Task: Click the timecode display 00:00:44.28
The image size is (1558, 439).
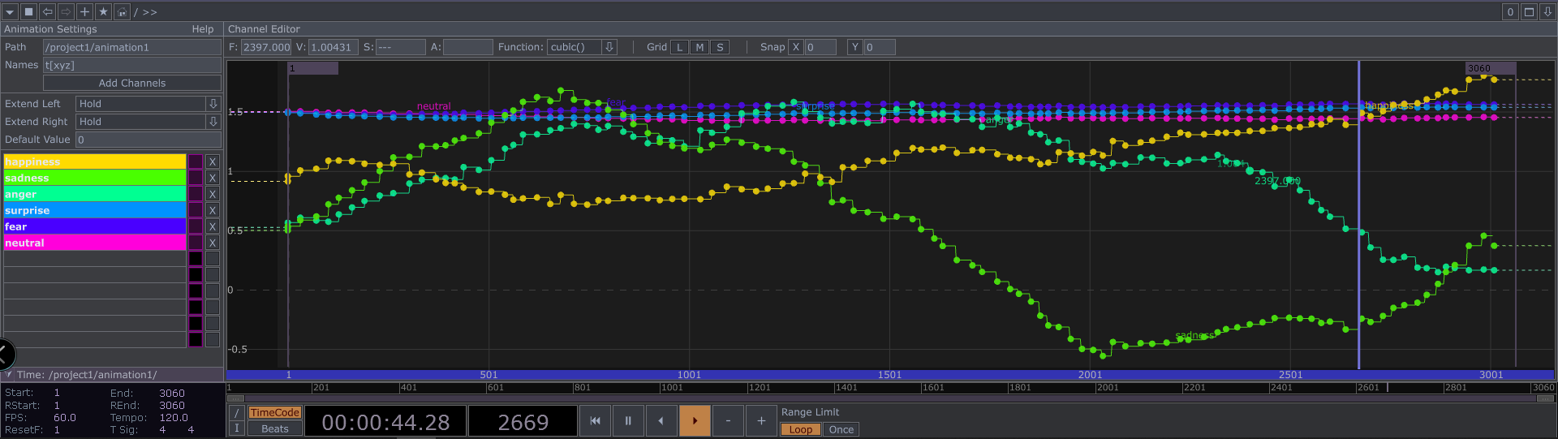Action: [x=385, y=422]
